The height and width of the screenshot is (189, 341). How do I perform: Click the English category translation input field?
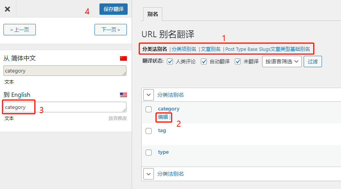[x=65, y=107]
